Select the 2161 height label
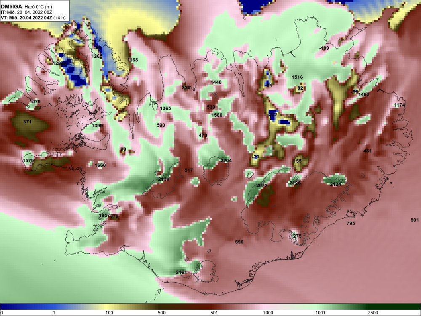This screenshot has width=421, height=316. pos(181,272)
